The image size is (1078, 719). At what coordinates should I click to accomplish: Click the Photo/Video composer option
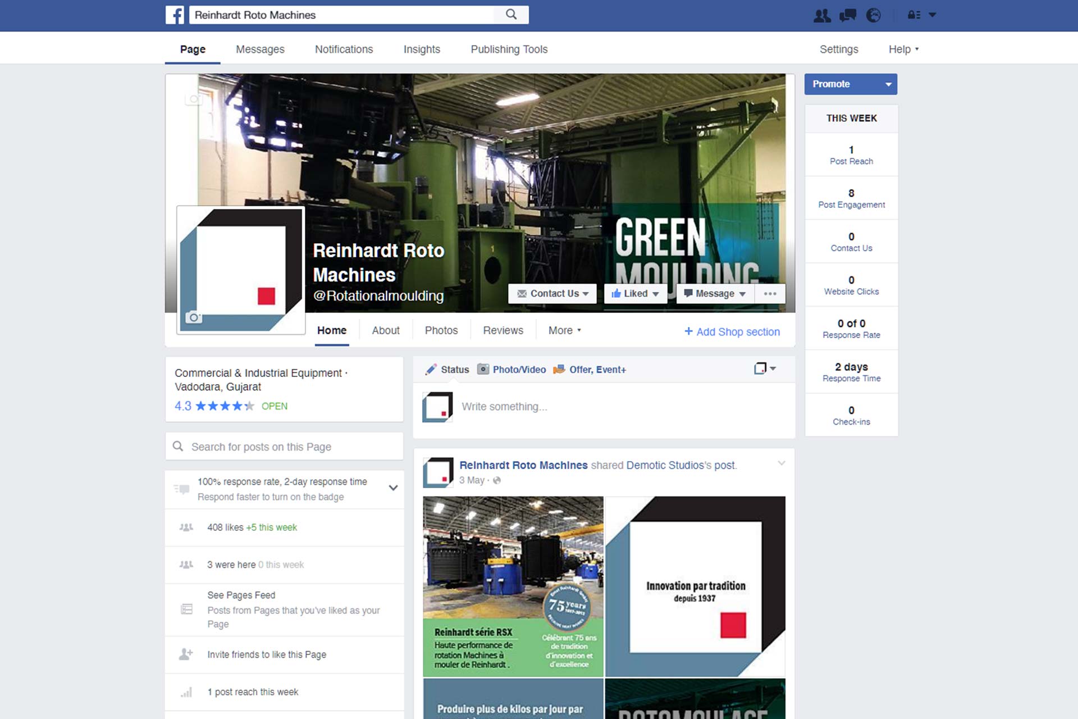pos(511,369)
